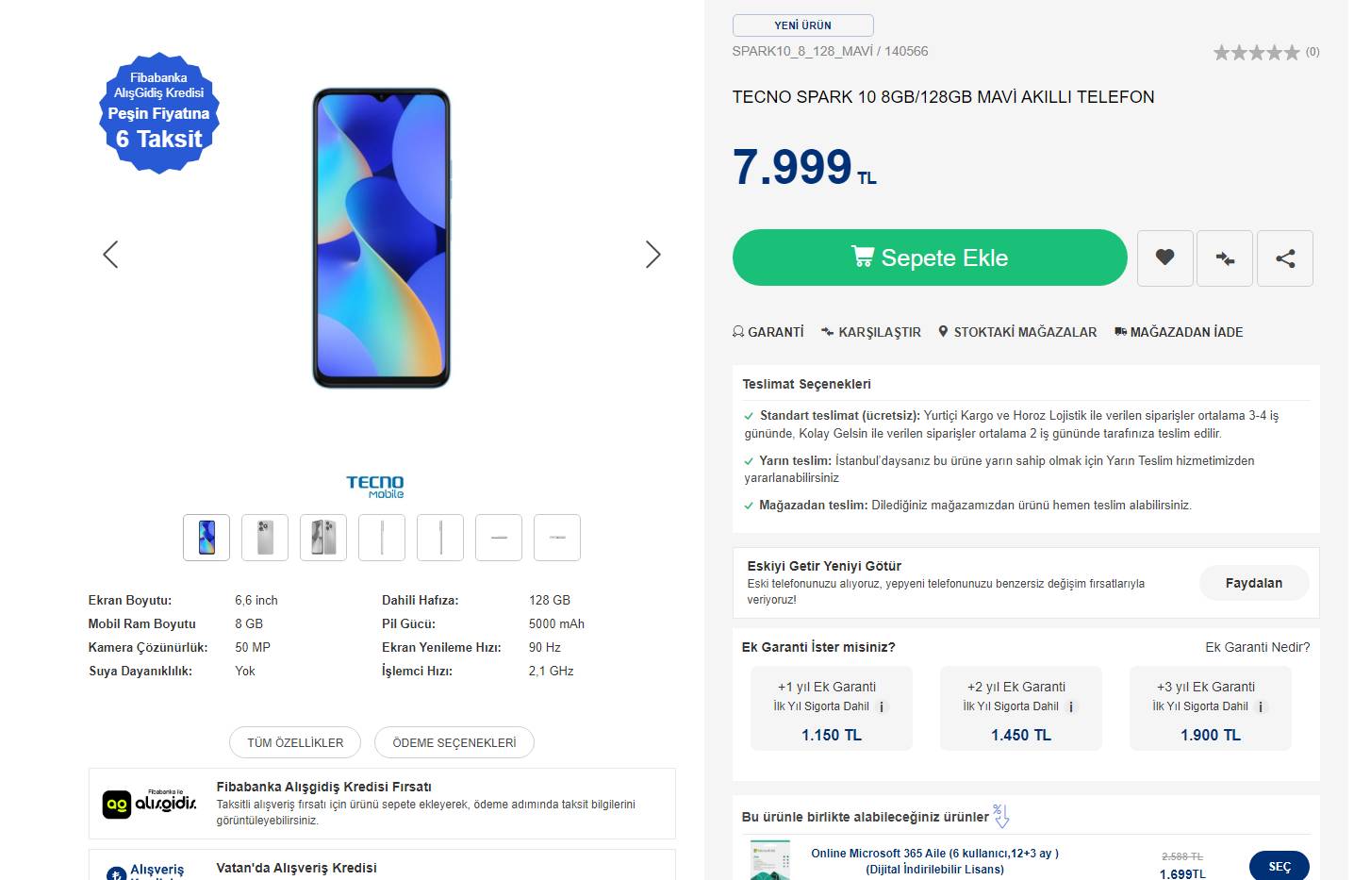Click the Sepete Ekle button
Viewport: 1354px width, 880px height.
tap(929, 257)
